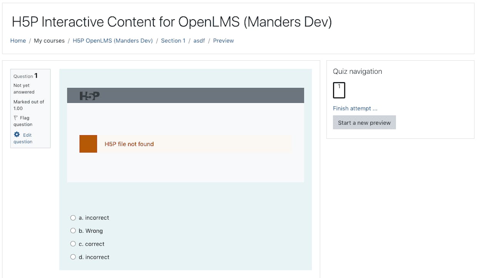Click the Flag question link text
The height and width of the screenshot is (278, 477).
pyautogui.click(x=23, y=121)
